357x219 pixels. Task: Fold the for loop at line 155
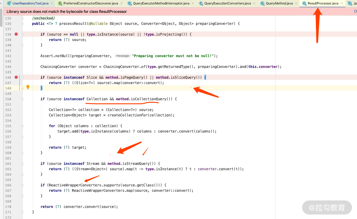click(22, 126)
